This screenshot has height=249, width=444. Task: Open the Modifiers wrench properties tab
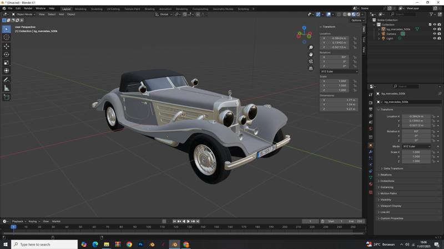[371, 152]
